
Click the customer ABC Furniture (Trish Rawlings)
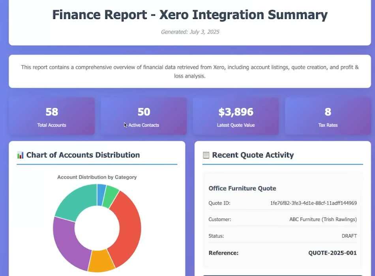click(x=323, y=219)
